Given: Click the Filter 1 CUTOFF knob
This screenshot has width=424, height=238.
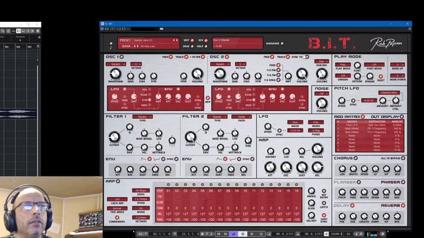Looking at the screenshot, I should [x=114, y=137].
